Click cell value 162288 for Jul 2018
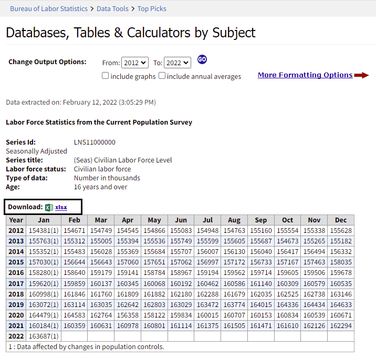Viewport: 376px width, 358px height. coord(207,294)
